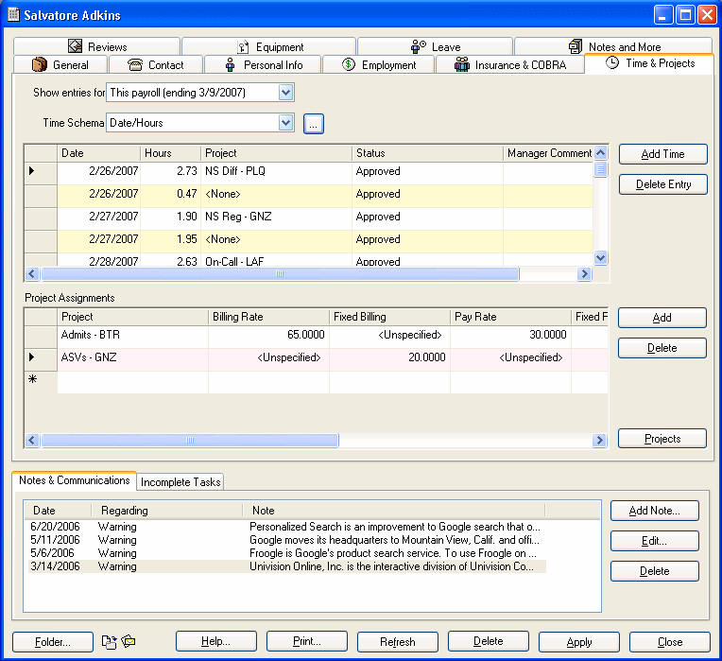Click the envelope folder icon near Folder button
The image size is (722, 661).
tap(129, 642)
